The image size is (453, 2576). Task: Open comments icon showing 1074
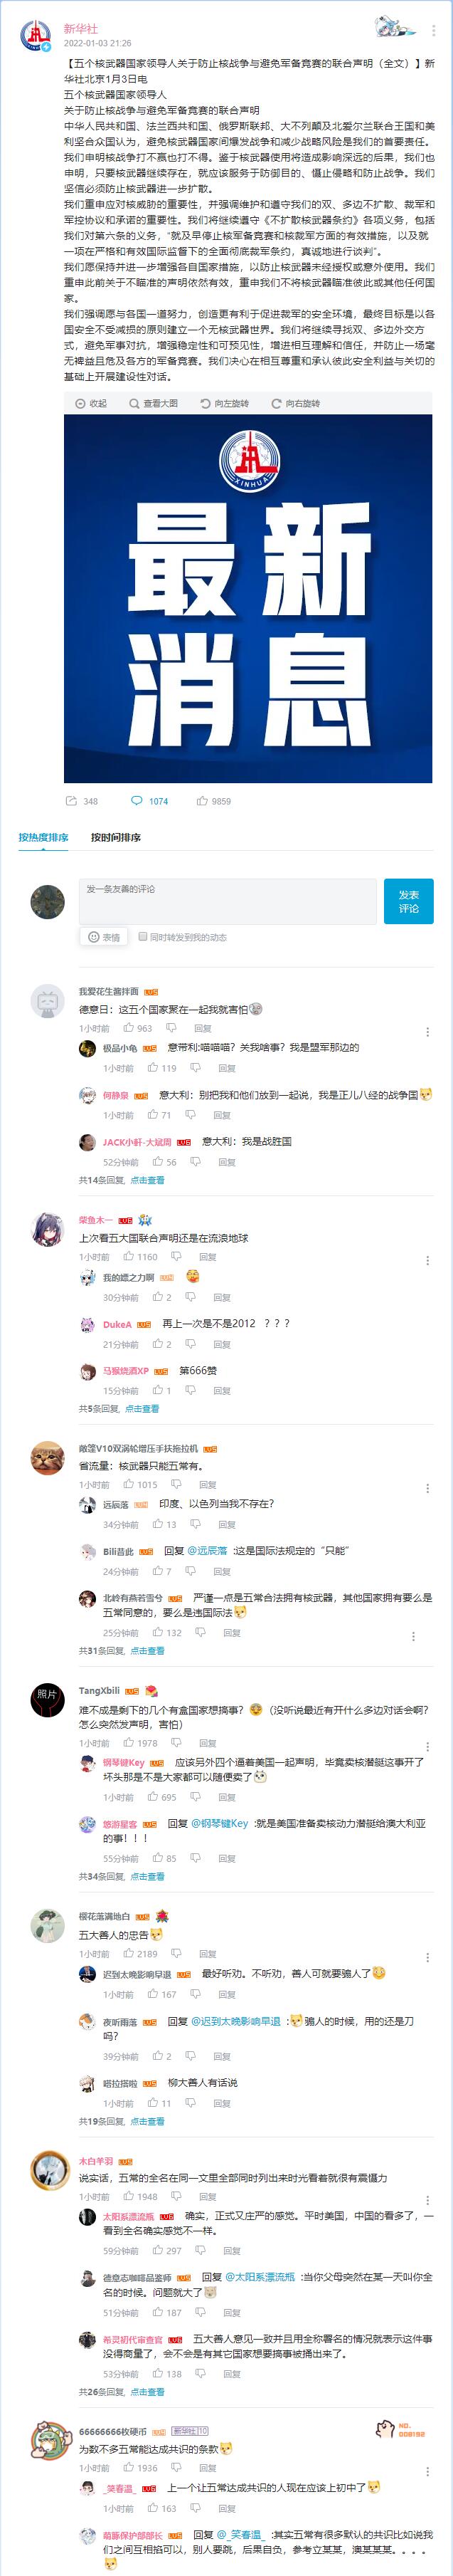(149, 801)
